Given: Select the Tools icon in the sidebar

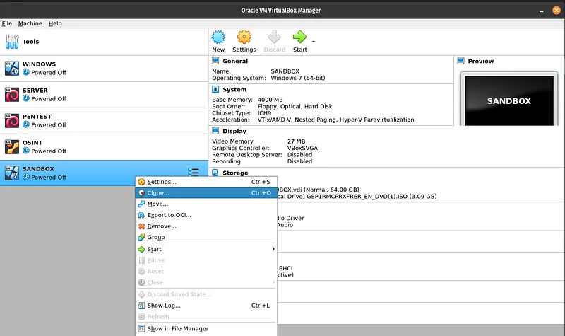Looking at the screenshot, I should (12, 42).
